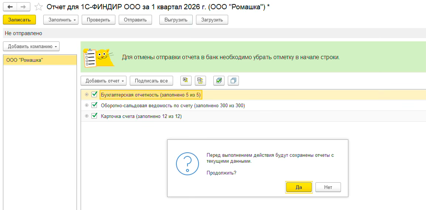This screenshot has width=426, height=210.
Task: Uncheck all reports icon button
Action: pyautogui.click(x=233, y=81)
